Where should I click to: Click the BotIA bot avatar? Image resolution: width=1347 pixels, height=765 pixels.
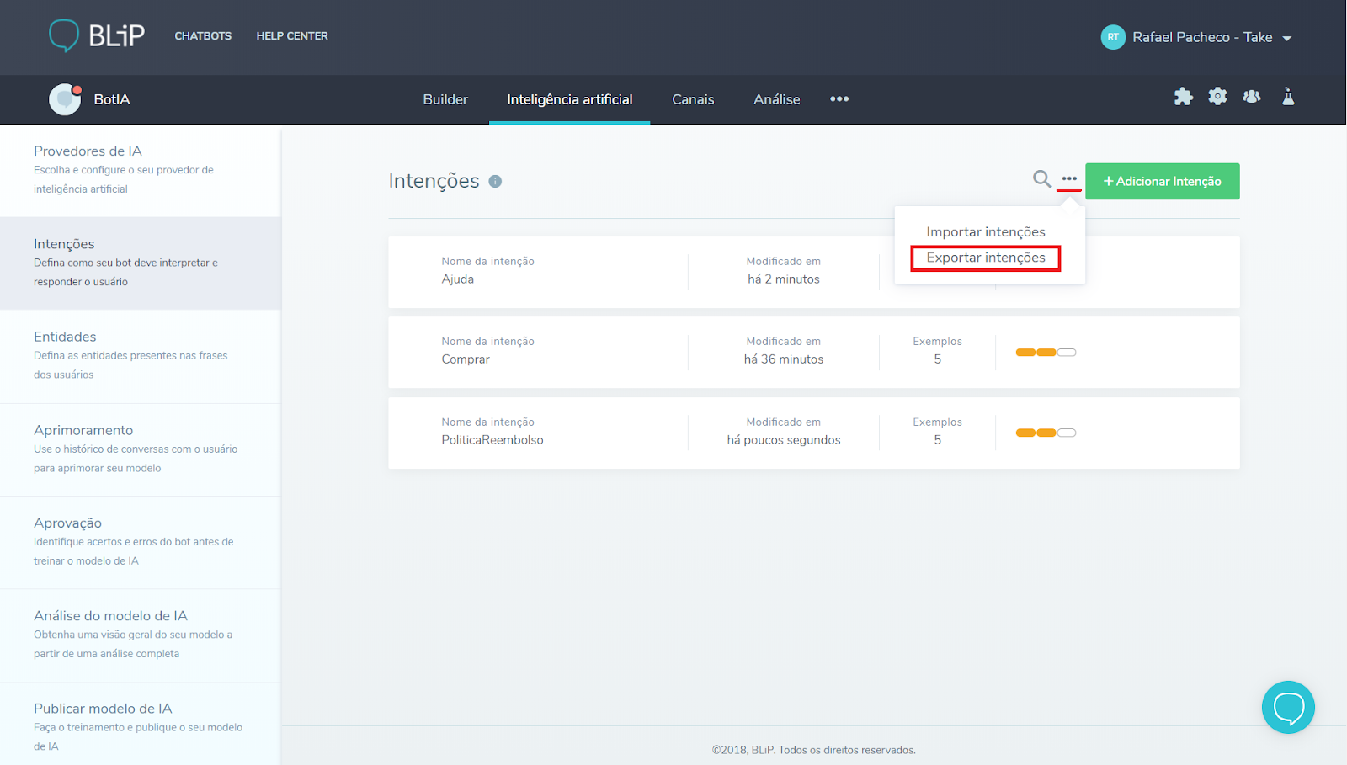[x=65, y=99]
